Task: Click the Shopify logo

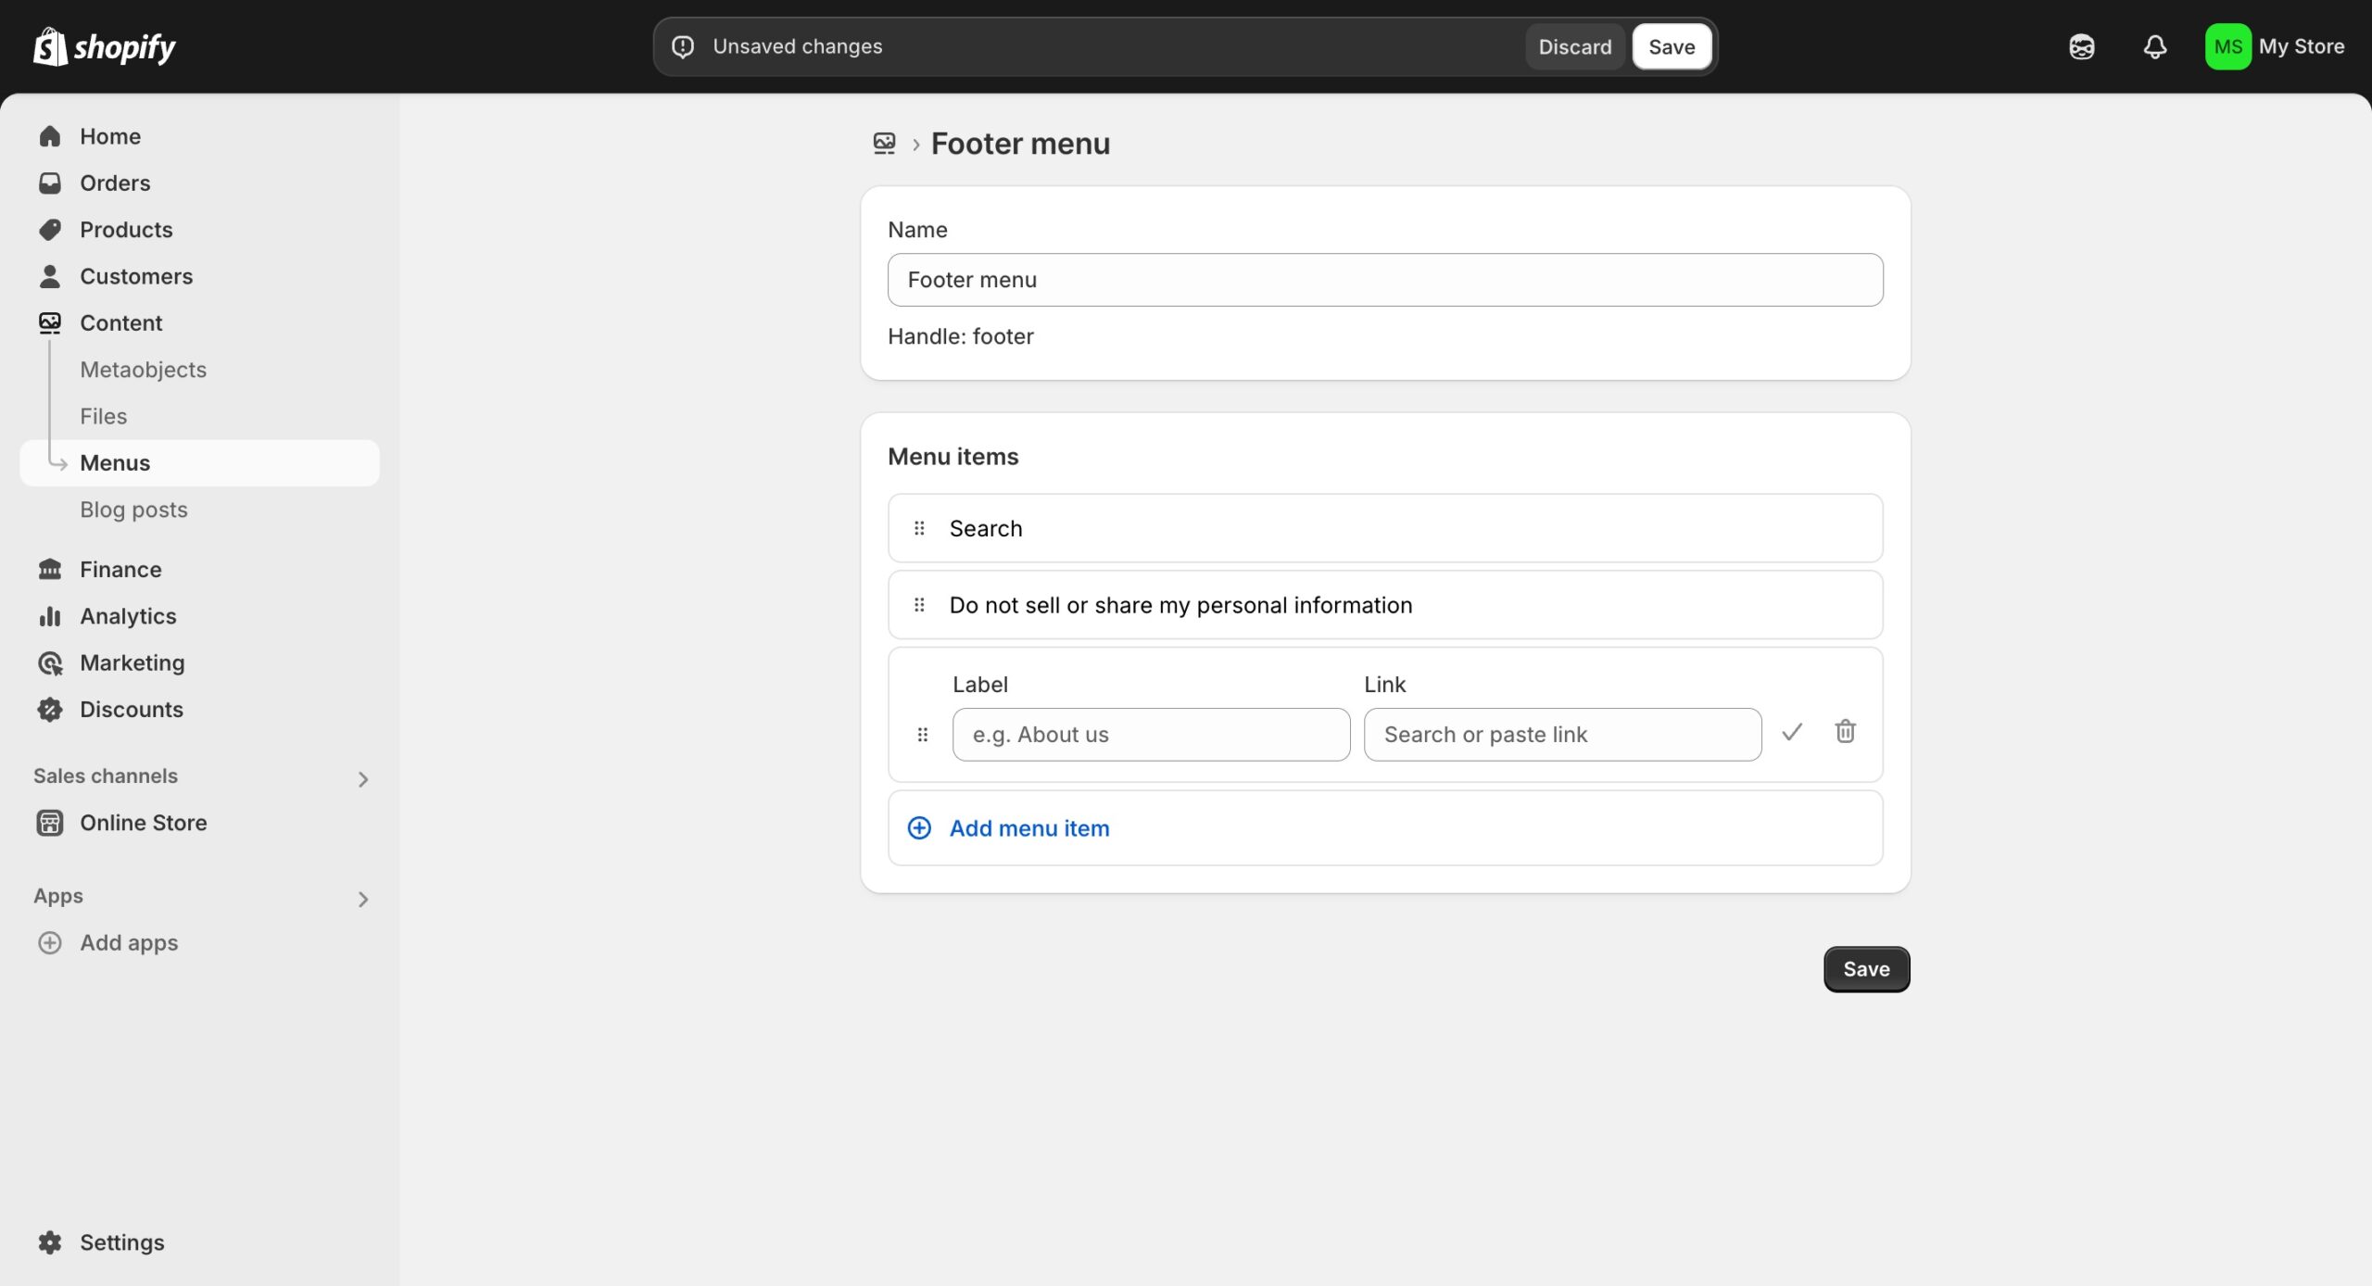Action: pos(104,46)
